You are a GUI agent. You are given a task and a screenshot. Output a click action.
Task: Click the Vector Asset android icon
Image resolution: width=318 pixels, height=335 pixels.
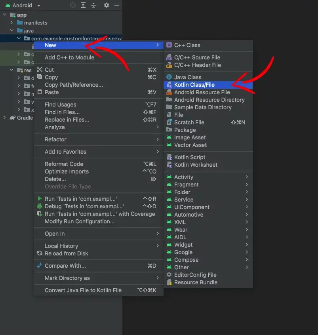[169, 145]
